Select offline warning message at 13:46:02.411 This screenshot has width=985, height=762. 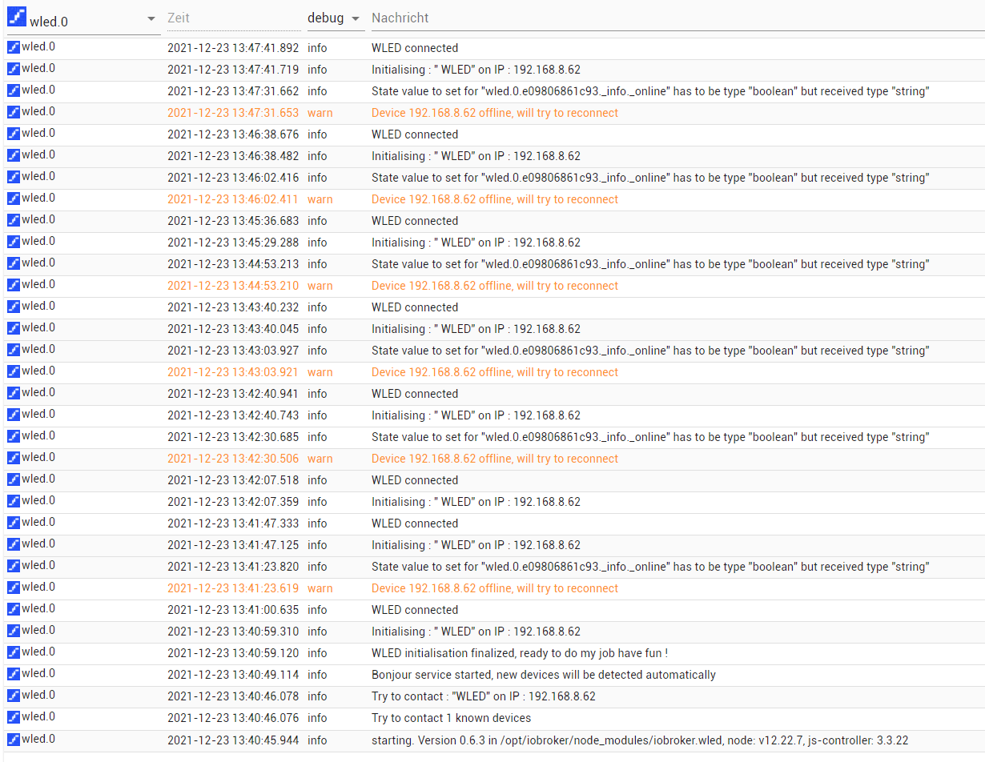click(x=495, y=199)
